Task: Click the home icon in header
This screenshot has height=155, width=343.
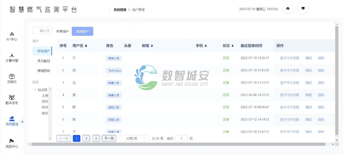Action: pyautogui.click(x=288, y=9)
